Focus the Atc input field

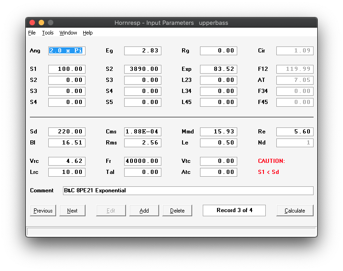[x=218, y=172]
